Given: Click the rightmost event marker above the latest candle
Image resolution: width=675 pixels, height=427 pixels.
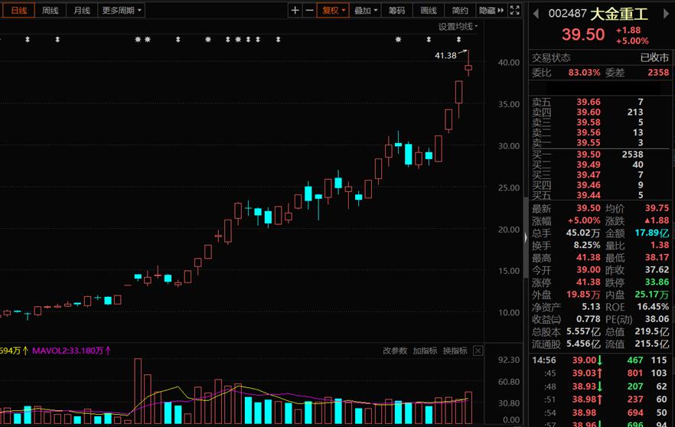Looking at the screenshot, I should 459,40.
